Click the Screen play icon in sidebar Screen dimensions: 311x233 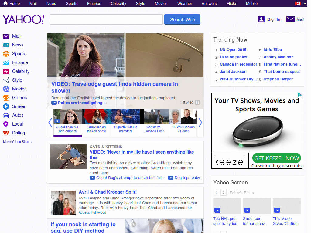[x=6, y=106]
